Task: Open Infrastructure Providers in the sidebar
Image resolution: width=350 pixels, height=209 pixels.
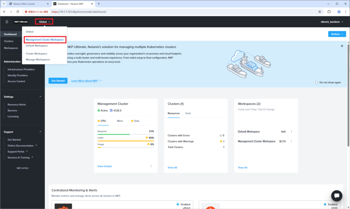Action: (x=21, y=69)
